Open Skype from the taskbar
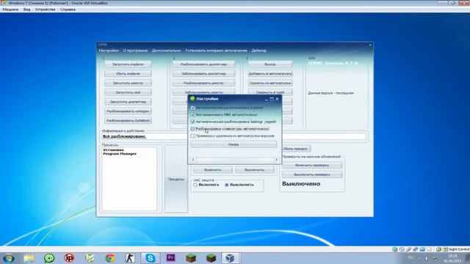The width and height of the screenshot is (470, 264). pyautogui.click(x=150, y=258)
